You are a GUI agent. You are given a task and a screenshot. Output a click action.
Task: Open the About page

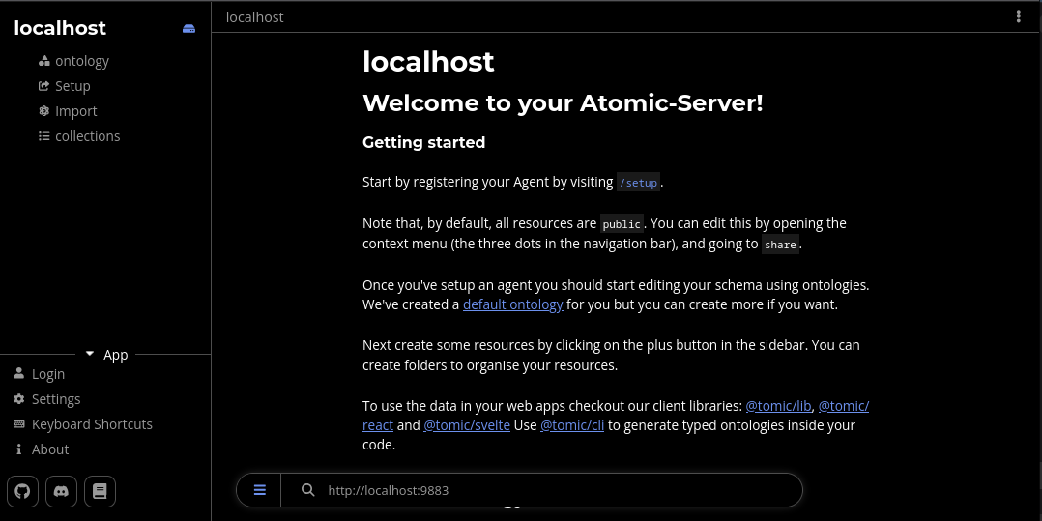50,449
